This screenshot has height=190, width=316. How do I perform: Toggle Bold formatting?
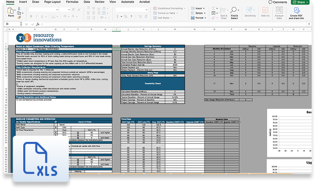(x=31, y=17)
